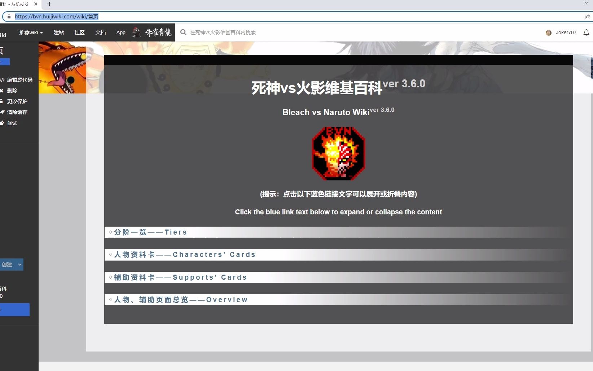This screenshot has width=593, height=371.
Task: Click 调试 in the sidebar
Action: [12, 123]
